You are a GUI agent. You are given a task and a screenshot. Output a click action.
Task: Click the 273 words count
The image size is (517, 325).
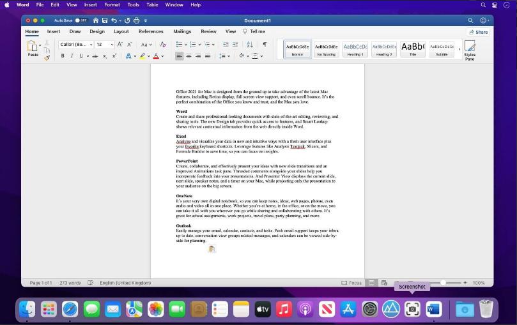70,282
